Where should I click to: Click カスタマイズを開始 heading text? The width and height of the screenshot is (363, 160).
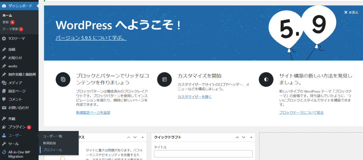pos(200,76)
